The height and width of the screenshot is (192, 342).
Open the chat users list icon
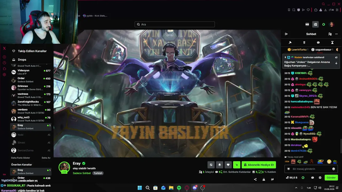point(330,34)
